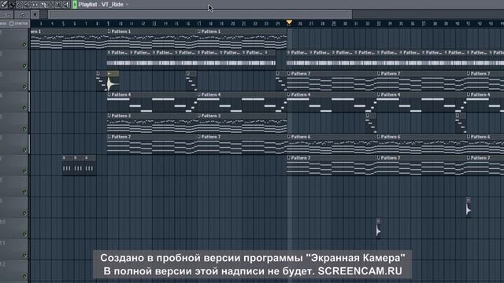
Task: Open clip menu of track 3's first Pattern 7
Action: coord(289,73)
